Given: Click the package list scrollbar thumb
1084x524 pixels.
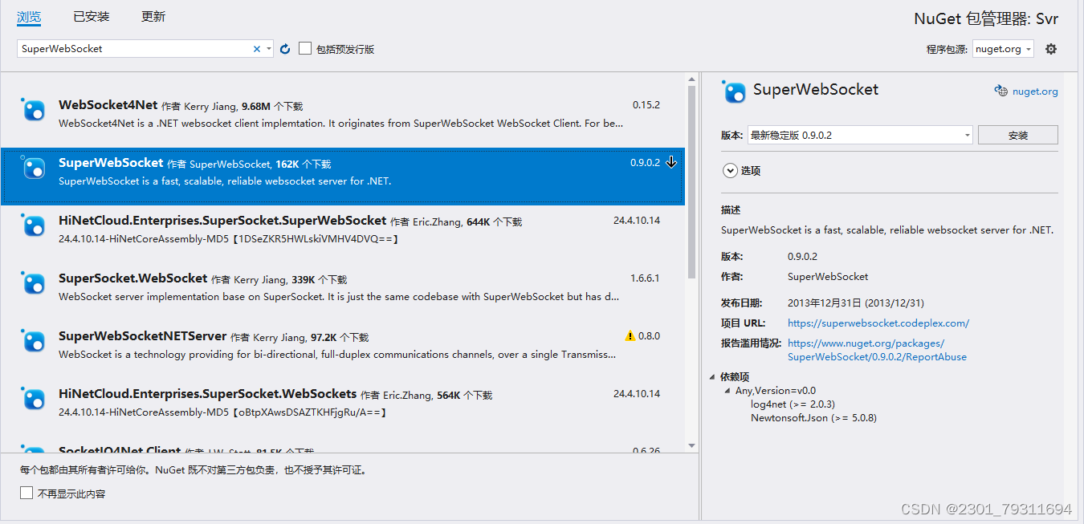Looking at the screenshot, I should 692,183.
